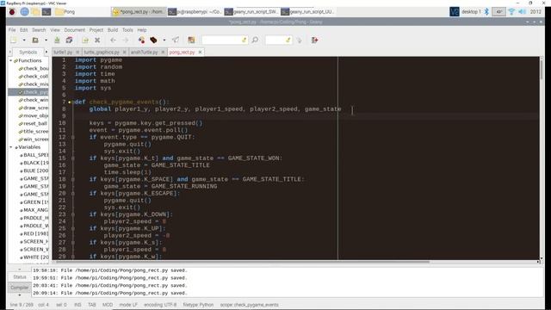Image resolution: width=551 pixels, height=310 pixels.
Task: Click the magnifier Find icon
Action: pos(255,40)
